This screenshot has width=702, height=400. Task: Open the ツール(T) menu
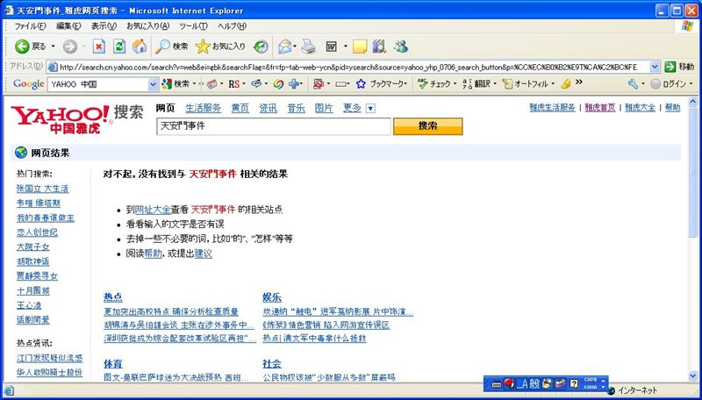coord(193,26)
